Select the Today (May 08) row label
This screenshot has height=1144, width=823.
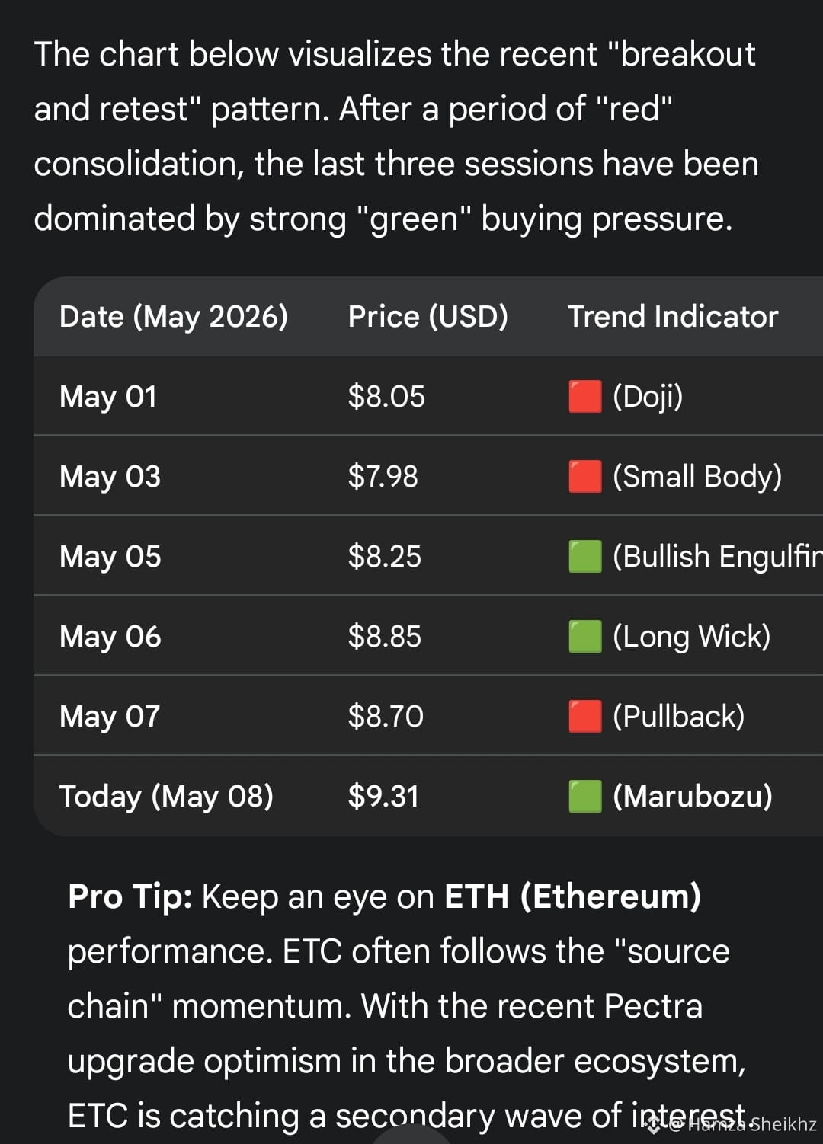point(167,797)
